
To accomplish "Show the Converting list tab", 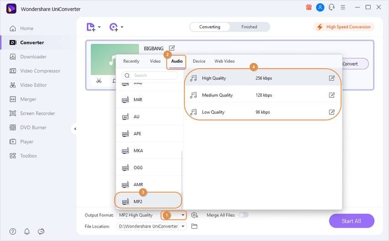I will [210, 27].
